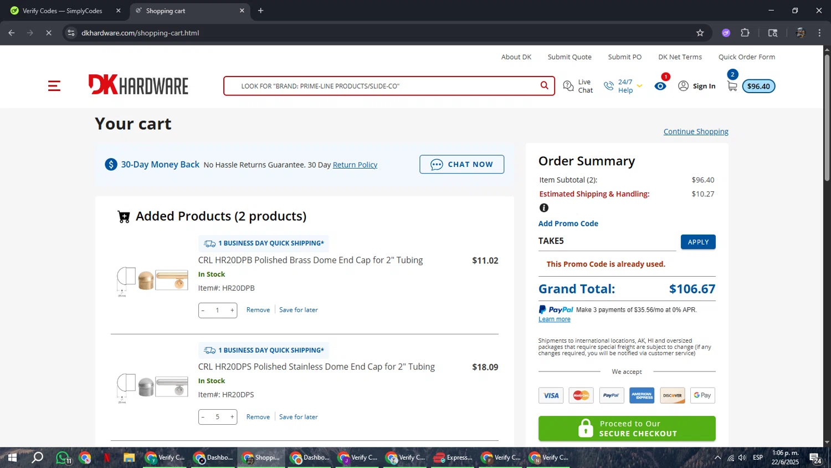831x468 pixels.
Task: Open Chrome three-dot menu
Action: point(819,33)
